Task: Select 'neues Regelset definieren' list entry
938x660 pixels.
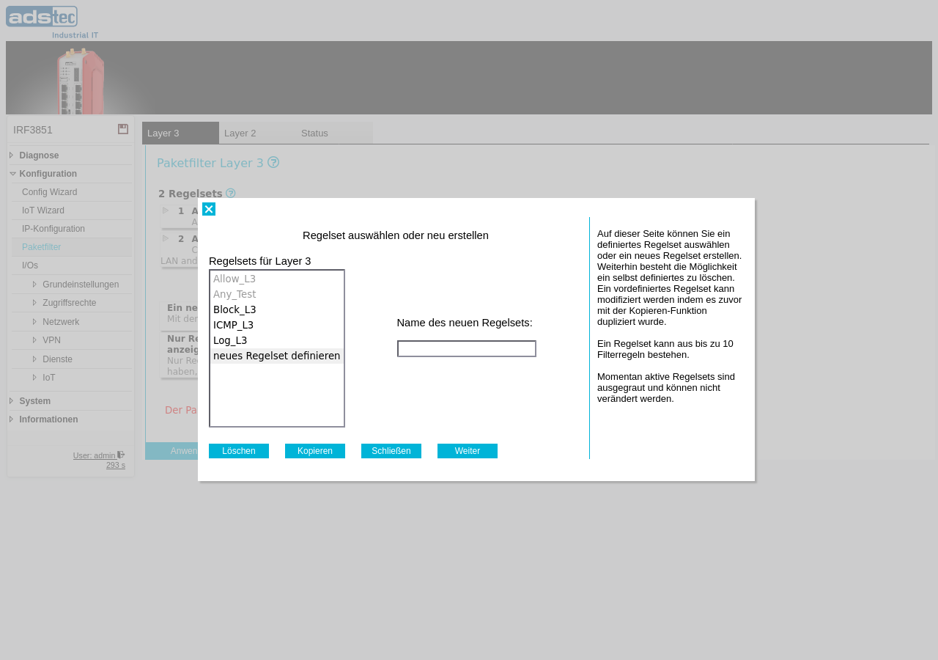Action: pos(277,356)
